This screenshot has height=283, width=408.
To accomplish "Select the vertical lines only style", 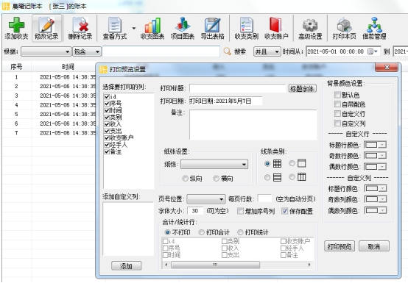I will pos(301,177).
